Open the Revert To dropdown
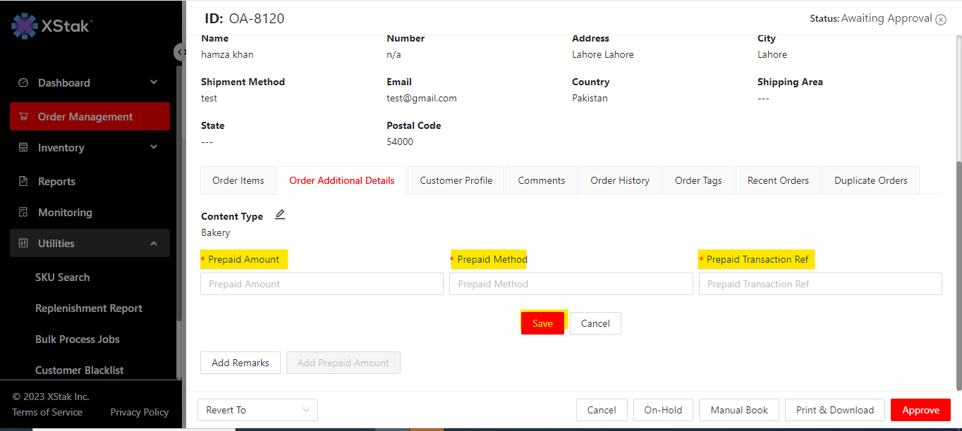Screen dimensions: 962x431 258,410
